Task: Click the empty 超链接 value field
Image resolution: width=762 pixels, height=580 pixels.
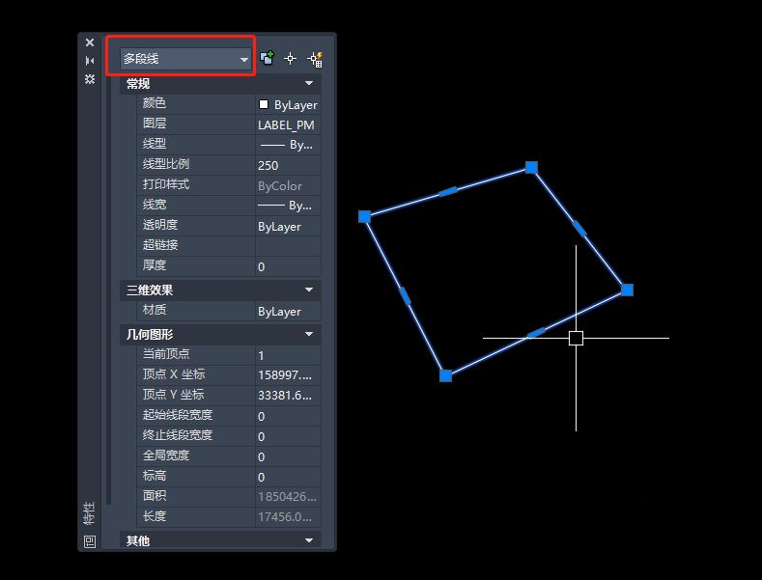Action: 288,246
